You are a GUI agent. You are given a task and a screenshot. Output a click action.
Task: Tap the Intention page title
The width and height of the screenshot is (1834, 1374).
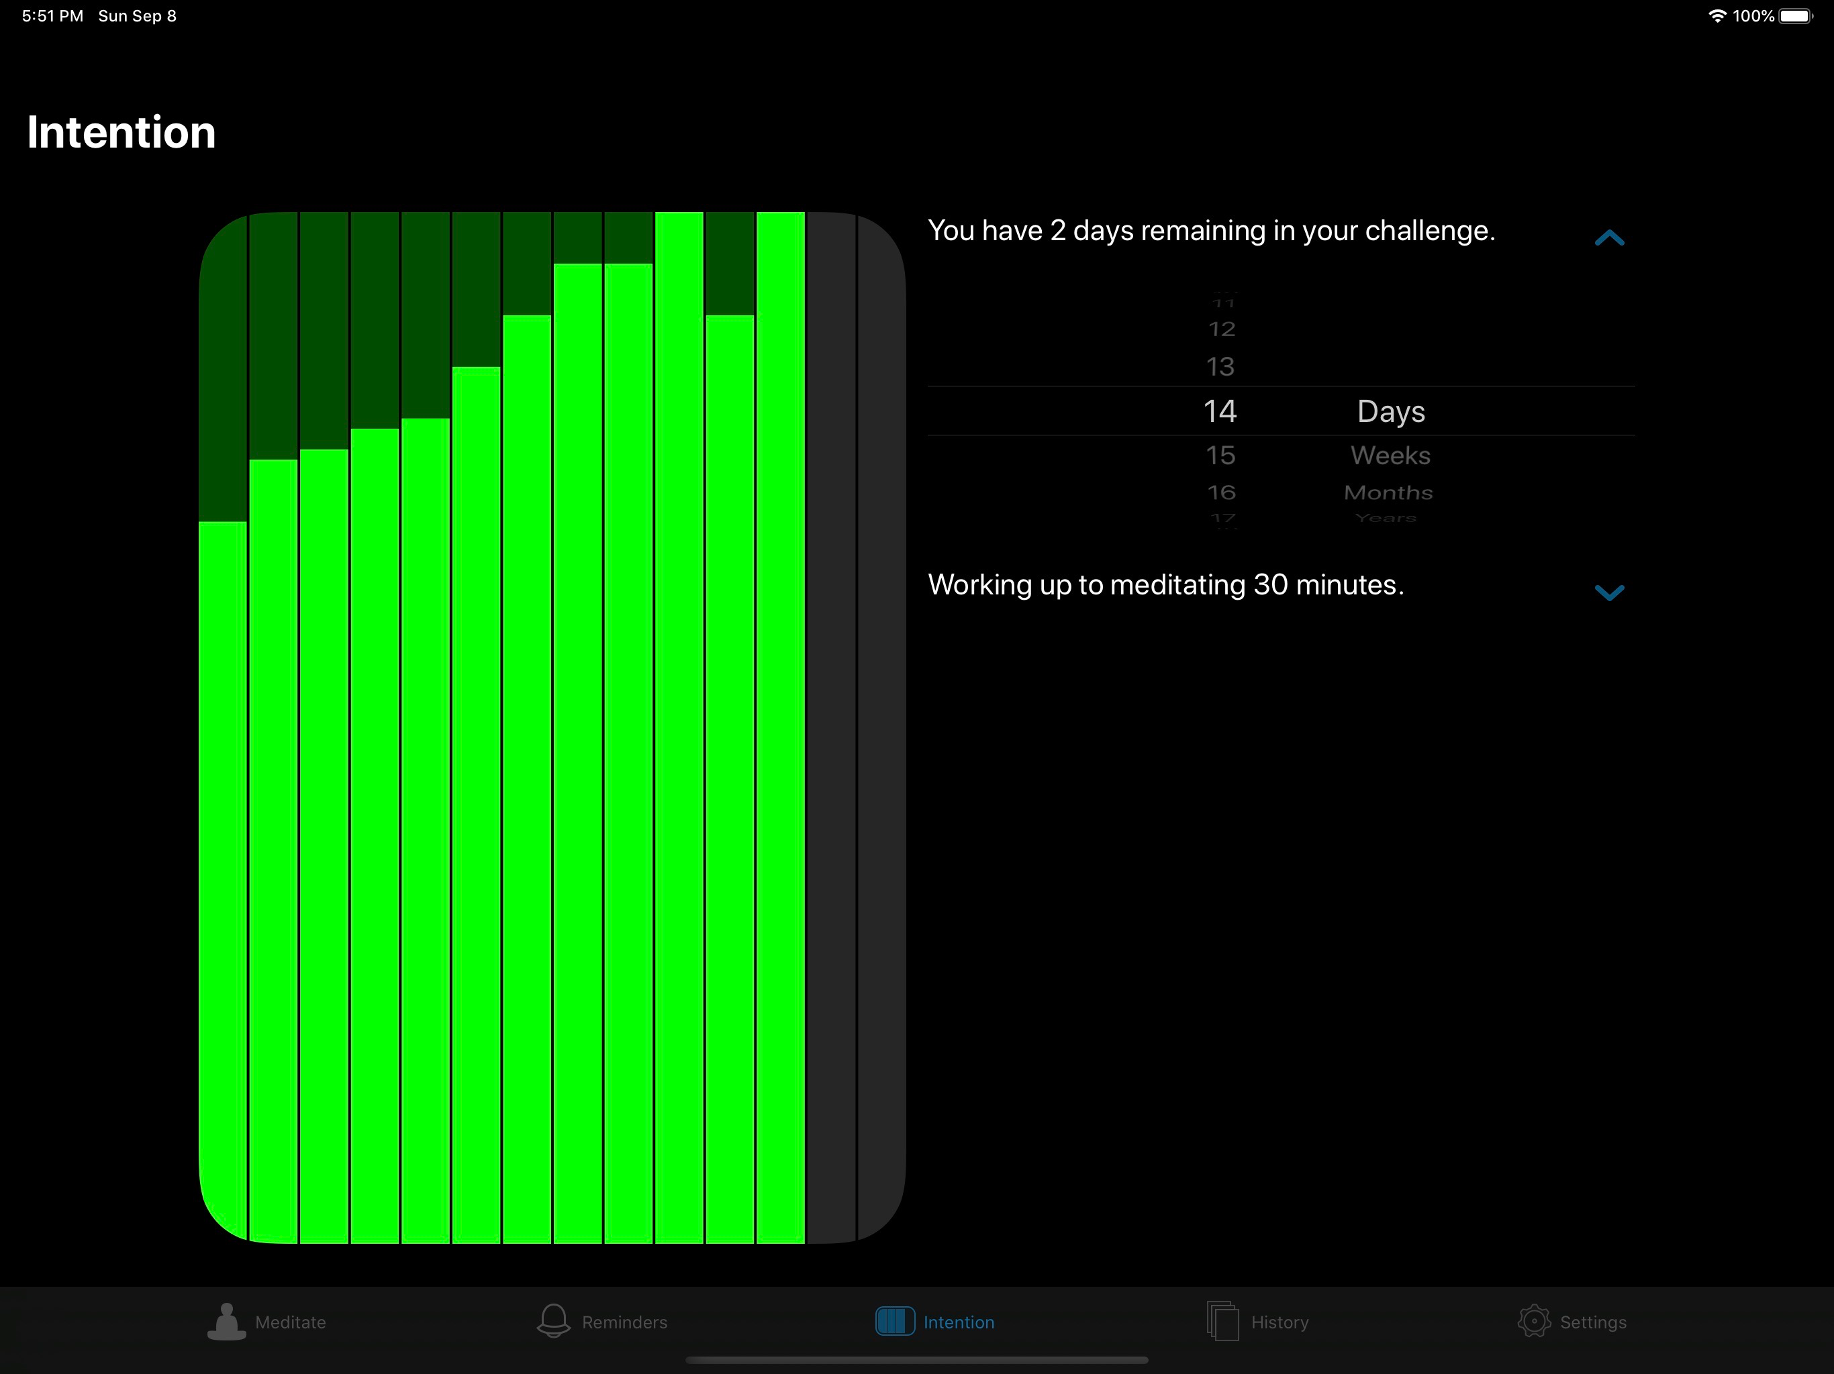[x=121, y=131]
